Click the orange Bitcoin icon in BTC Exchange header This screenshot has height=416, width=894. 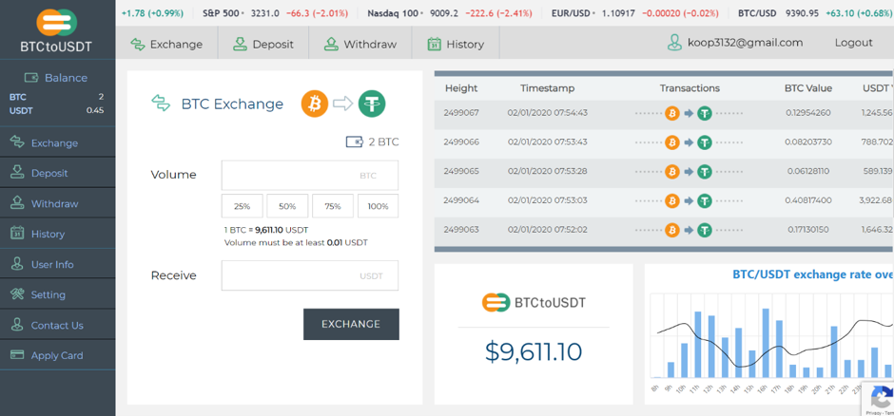click(x=315, y=104)
